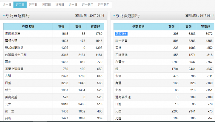Image resolution: width=215 pixels, height=122 pixels.
Task: Click broker name 統一
Action: [x=118, y=69]
